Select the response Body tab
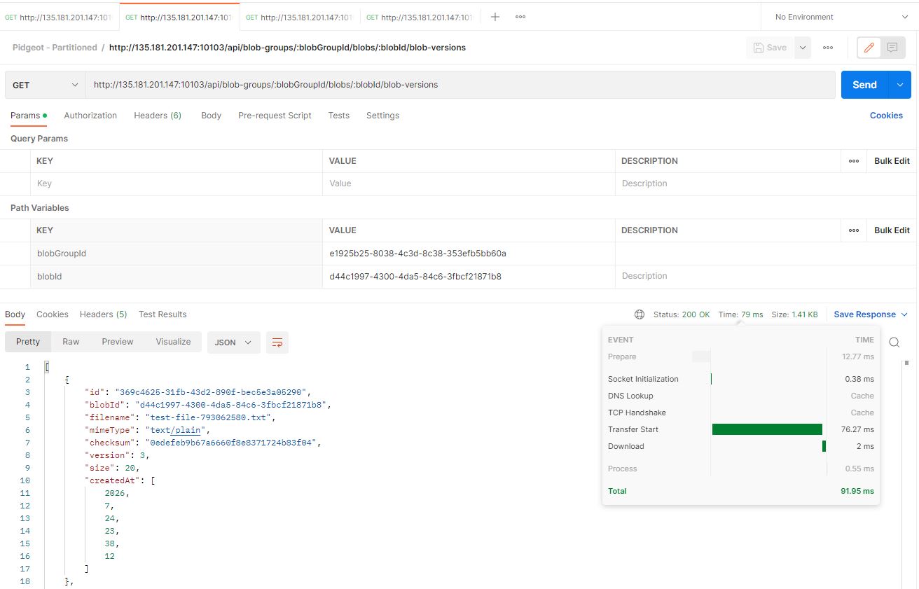 [x=15, y=314]
